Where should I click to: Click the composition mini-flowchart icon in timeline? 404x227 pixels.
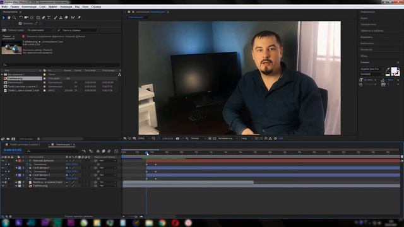pyautogui.click(x=84, y=151)
